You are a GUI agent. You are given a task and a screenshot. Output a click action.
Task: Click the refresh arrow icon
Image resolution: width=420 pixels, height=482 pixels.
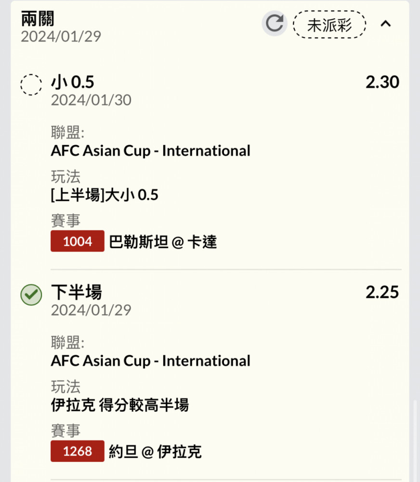tap(275, 23)
